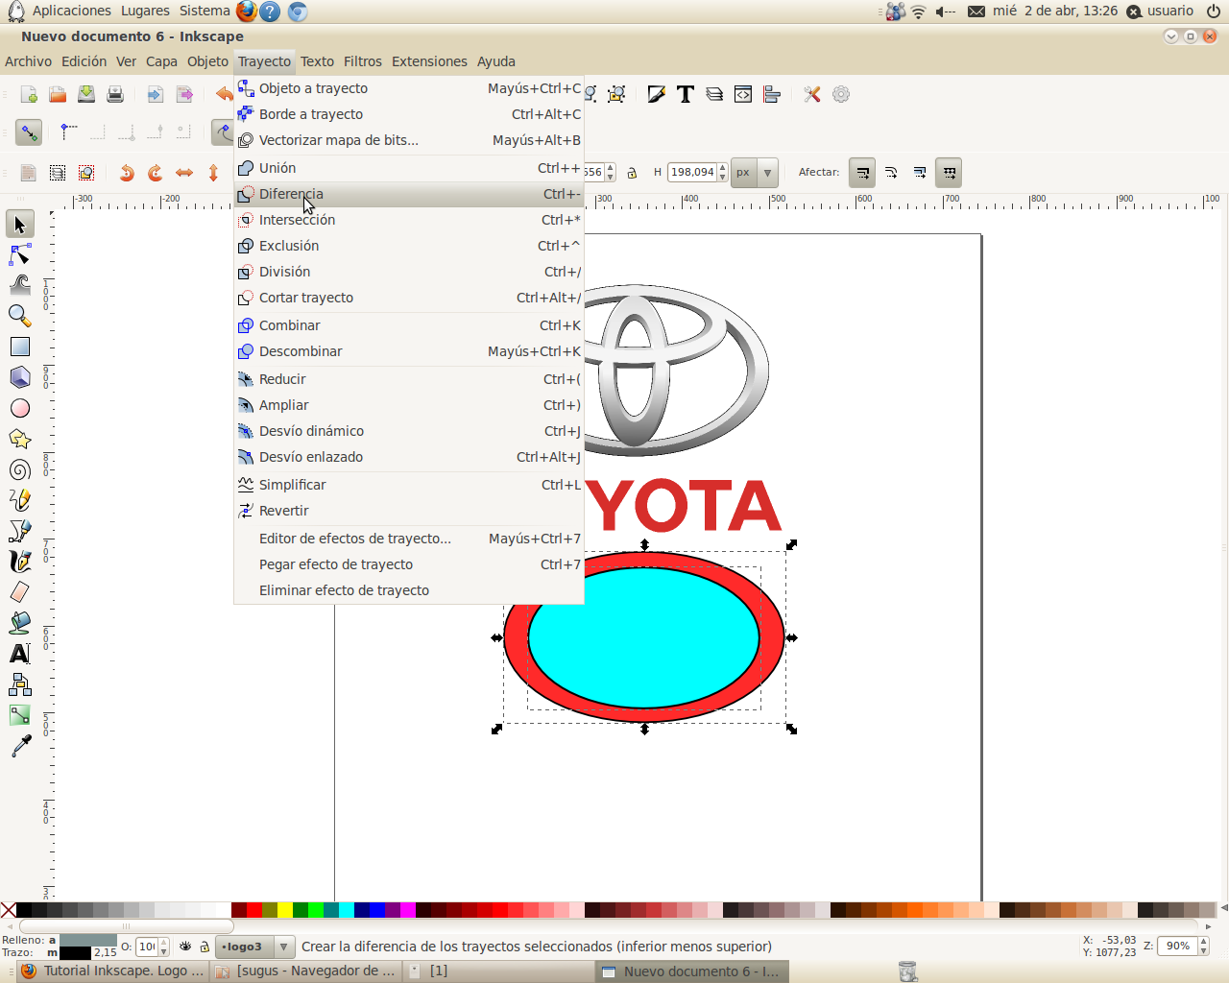The image size is (1229, 983).
Task: Open the layers dialog icon
Action: pyautogui.click(x=714, y=94)
